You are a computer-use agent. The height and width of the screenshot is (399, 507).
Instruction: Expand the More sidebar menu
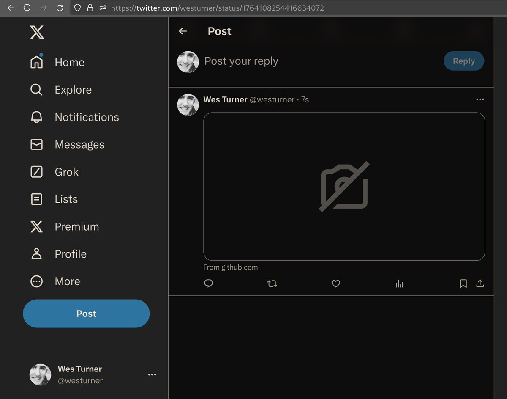pos(67,281)
